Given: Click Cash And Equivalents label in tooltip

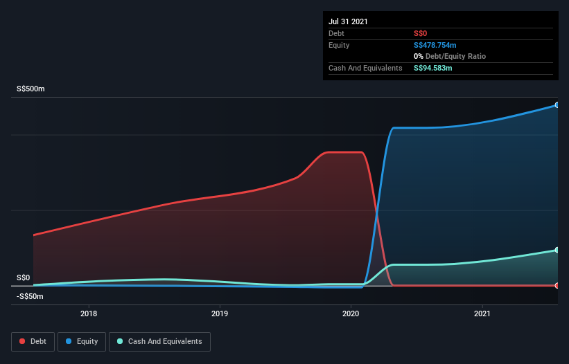Looking at the screenshot, I should click(365, 68).
